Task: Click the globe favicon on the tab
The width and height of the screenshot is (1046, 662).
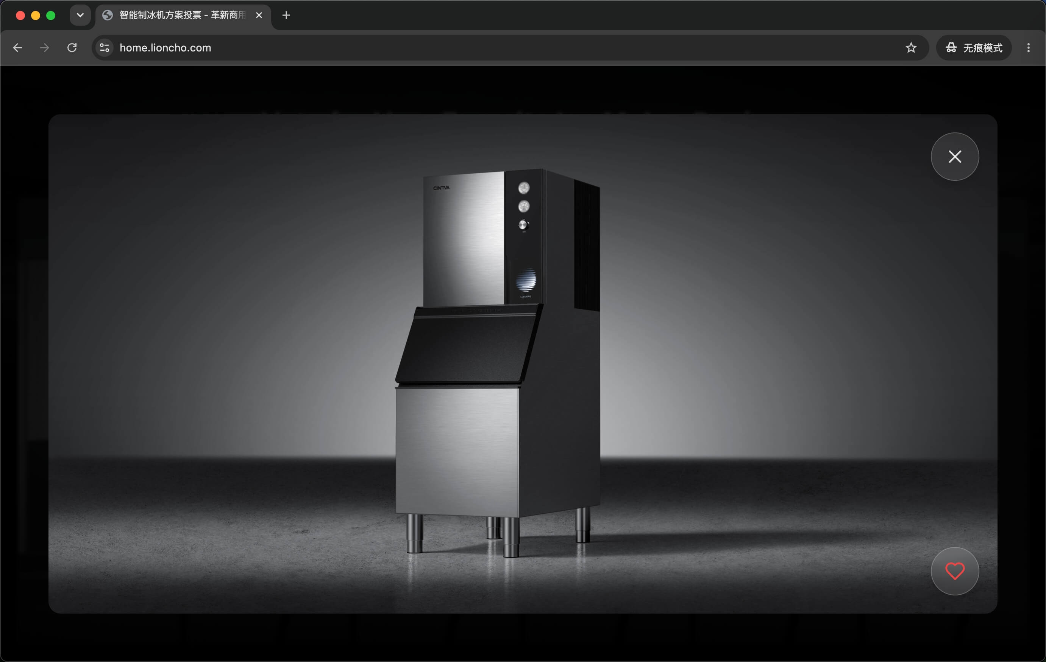Action: click(107, 15)
